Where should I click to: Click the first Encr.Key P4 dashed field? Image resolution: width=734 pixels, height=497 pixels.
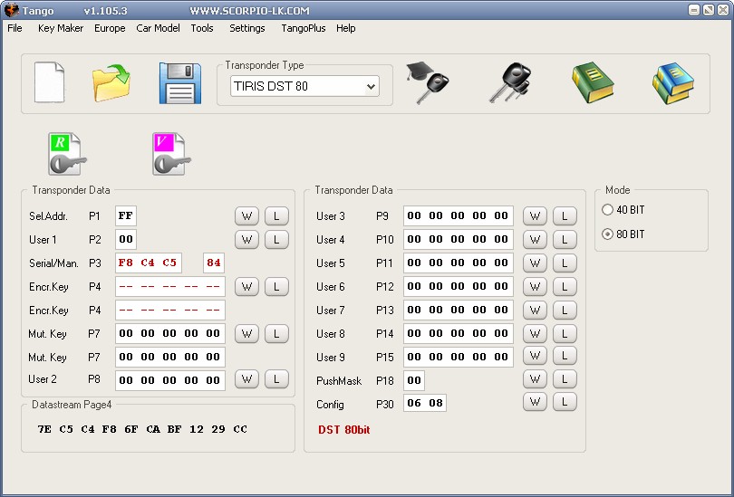pyautogui.click(x=170, y=287)
